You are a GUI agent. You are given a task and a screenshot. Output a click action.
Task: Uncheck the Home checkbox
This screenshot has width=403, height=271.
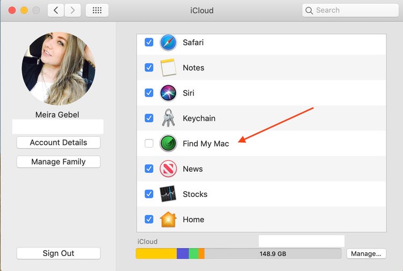tap(149, 219)
